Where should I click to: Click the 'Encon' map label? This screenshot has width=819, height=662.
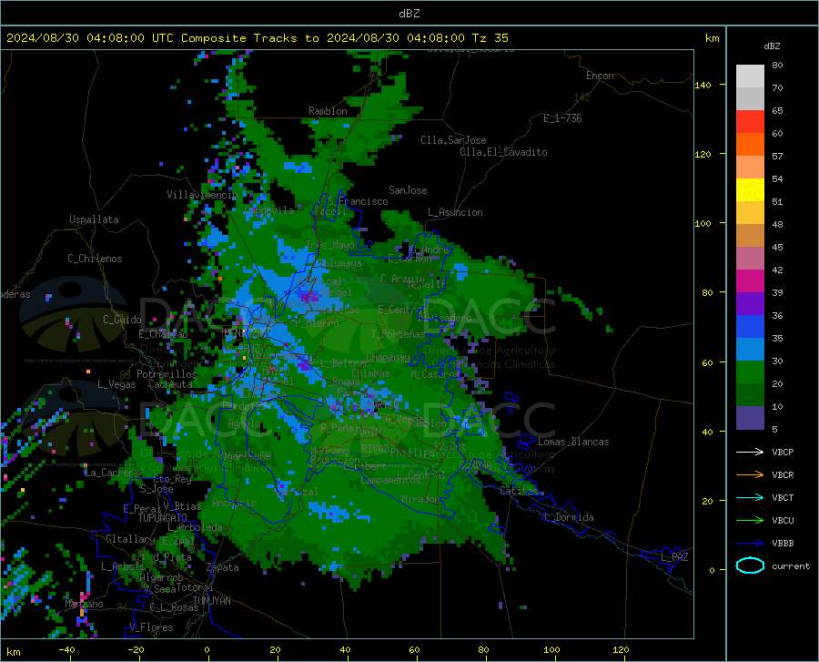600,76
